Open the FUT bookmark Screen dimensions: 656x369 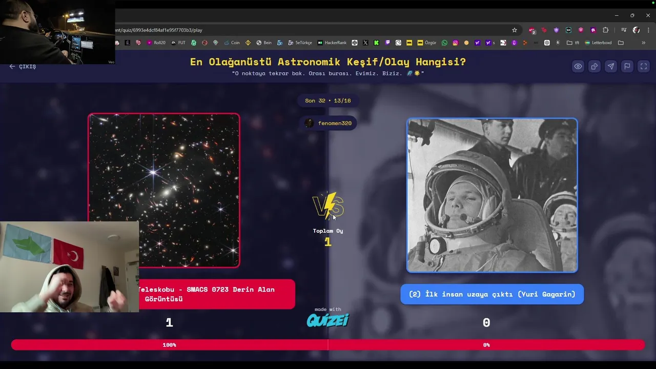pyautogui.click(x=178, y=43)
